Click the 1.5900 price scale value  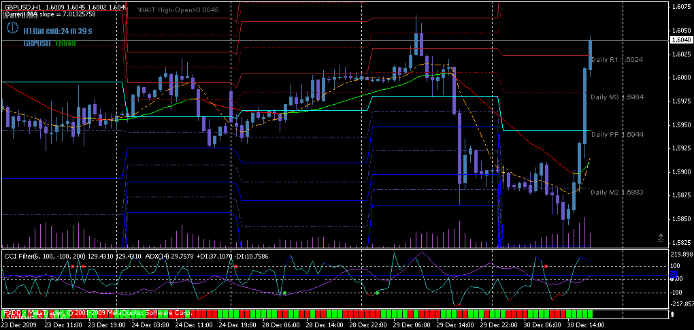(682, 171)
